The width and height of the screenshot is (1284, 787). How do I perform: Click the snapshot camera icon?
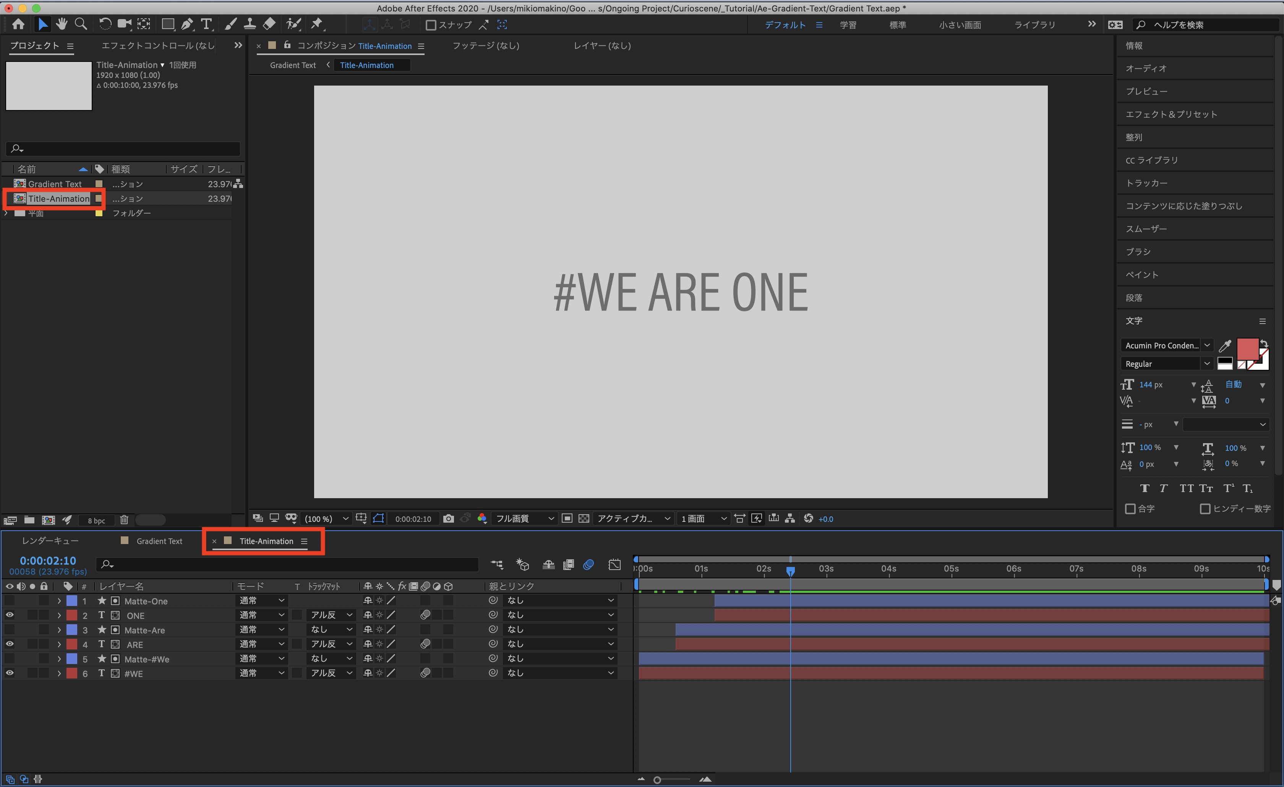tap(448, 518)
